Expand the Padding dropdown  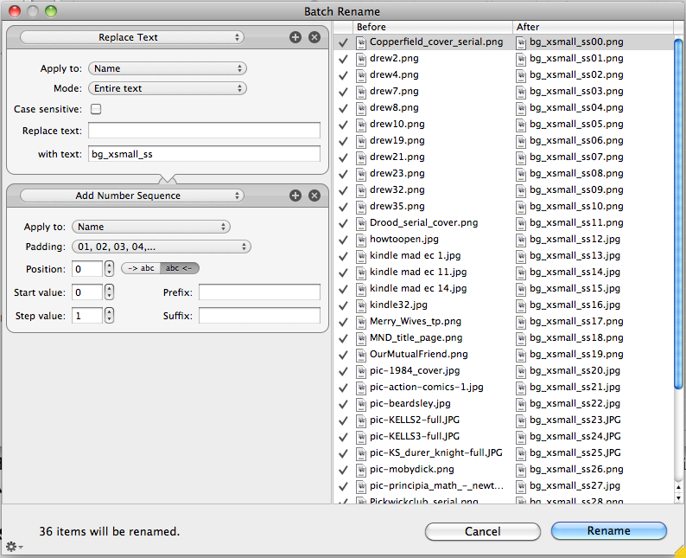[162, 247]
